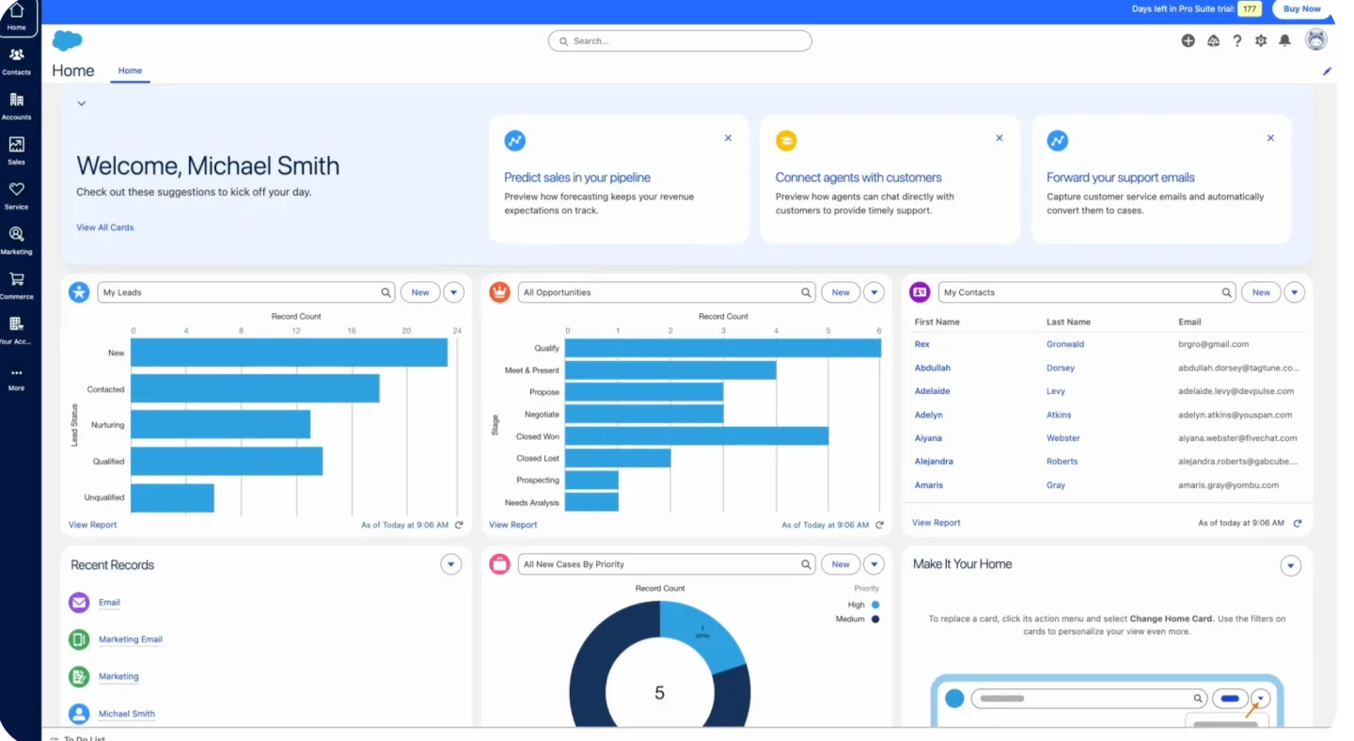
Task: Open contact Alejandra
Action: 934,462
